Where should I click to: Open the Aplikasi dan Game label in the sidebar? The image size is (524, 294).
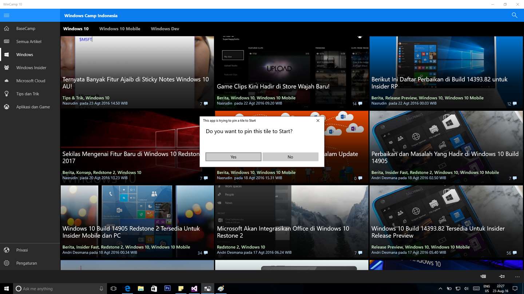tap(33, 107)
